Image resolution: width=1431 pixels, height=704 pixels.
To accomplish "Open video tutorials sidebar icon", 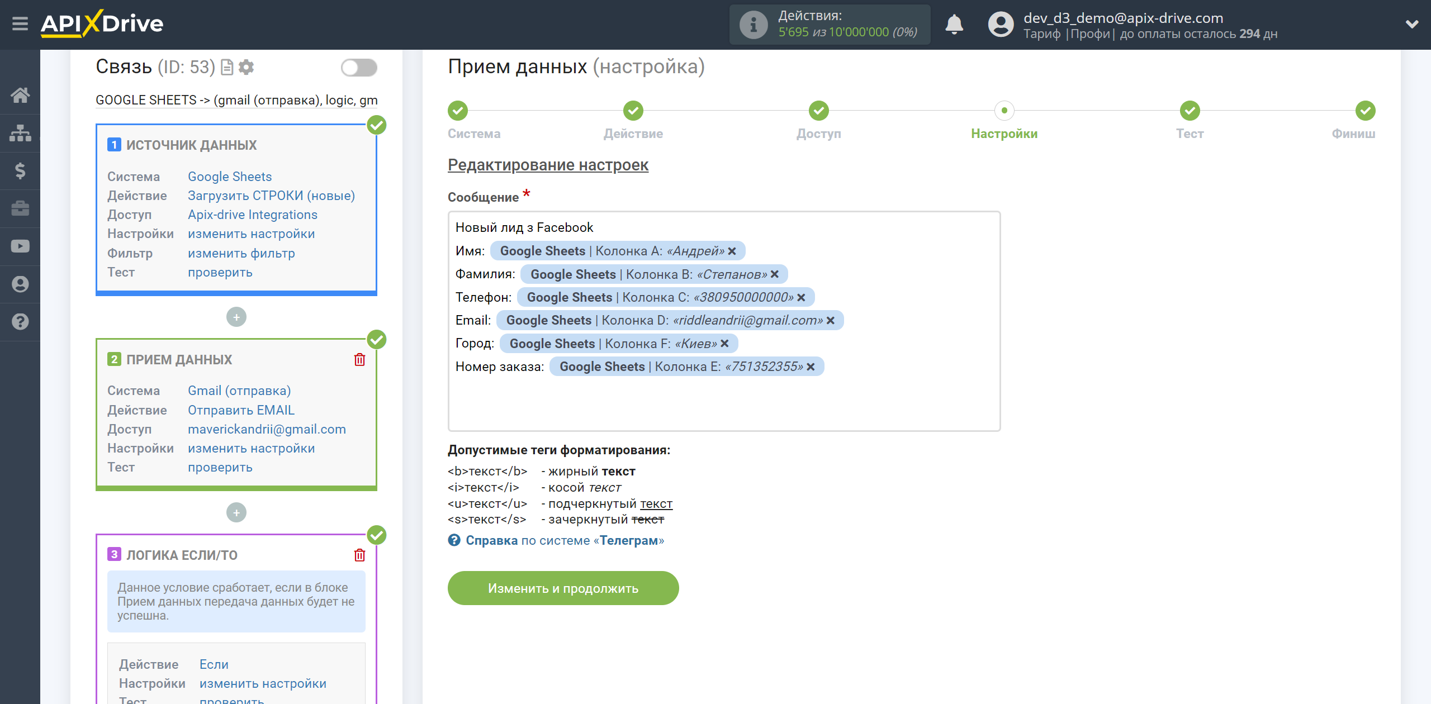I will point(20,246).
